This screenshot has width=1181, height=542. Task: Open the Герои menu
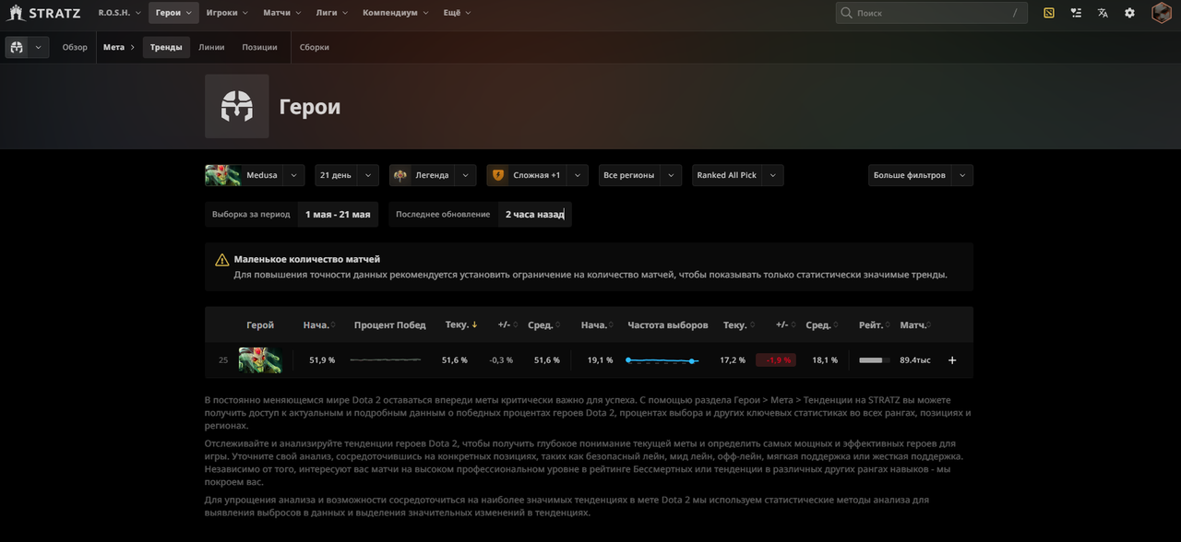click(173, 13)
